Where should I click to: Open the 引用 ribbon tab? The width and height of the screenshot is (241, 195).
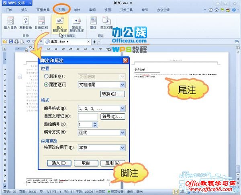[x=61, y=10]
